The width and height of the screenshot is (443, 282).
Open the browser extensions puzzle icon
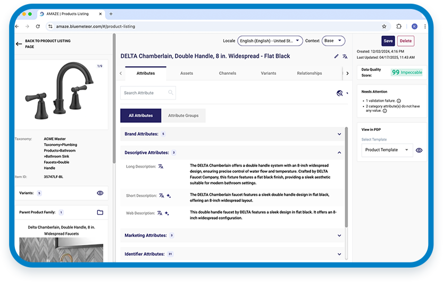(x=399, y=26)
